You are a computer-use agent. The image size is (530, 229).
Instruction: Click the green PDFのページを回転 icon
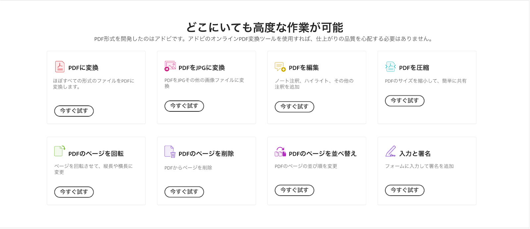tap(60, 151)
